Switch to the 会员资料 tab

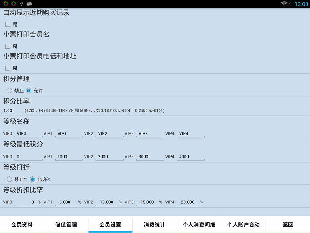coord(22,225)
